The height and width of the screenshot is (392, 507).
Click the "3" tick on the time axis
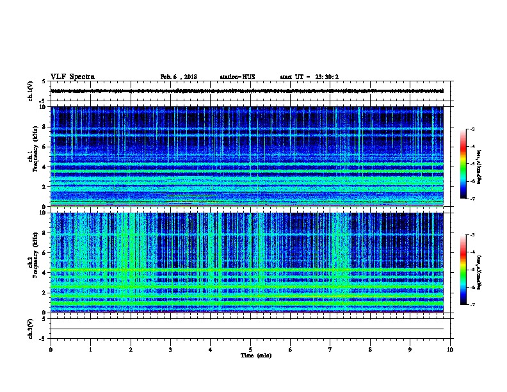170,350
